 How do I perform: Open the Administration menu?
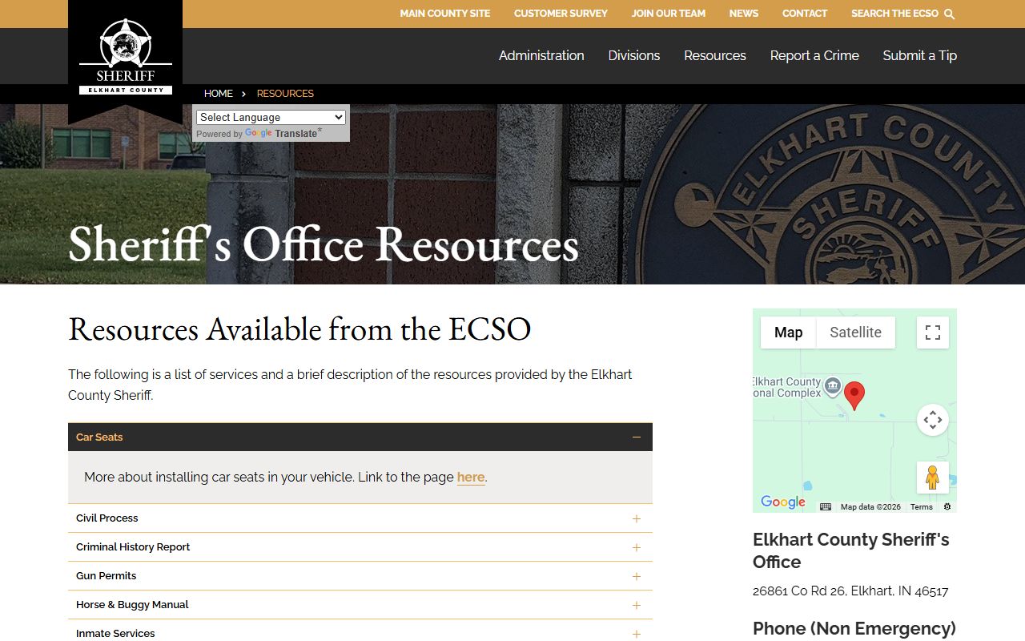pos(541,55)
